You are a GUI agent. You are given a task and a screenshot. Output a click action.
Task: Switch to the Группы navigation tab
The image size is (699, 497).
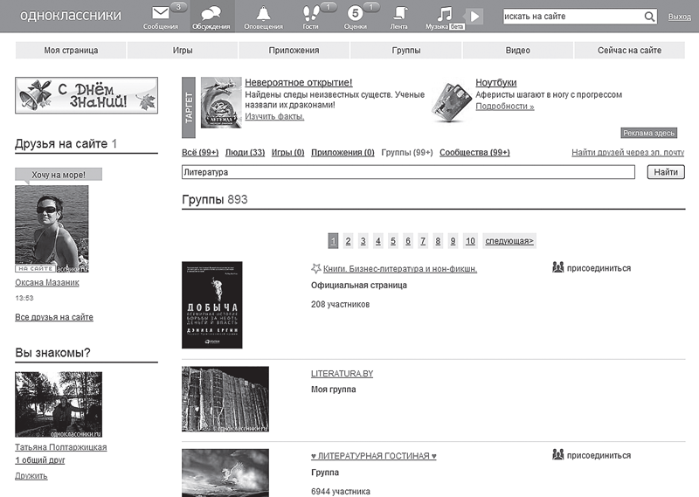click(x=406, y=51)
